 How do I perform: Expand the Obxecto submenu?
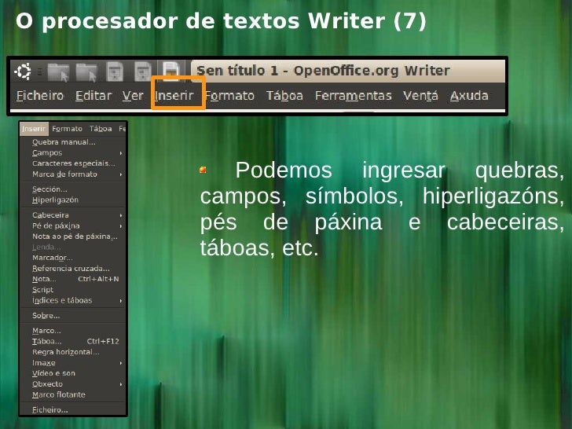point(73,384)
